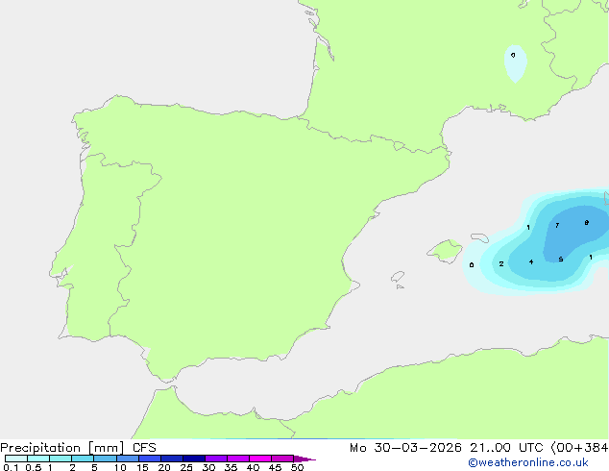Click the '20' legend label
This screenshot has height=471, width=609.
(164, 467)
